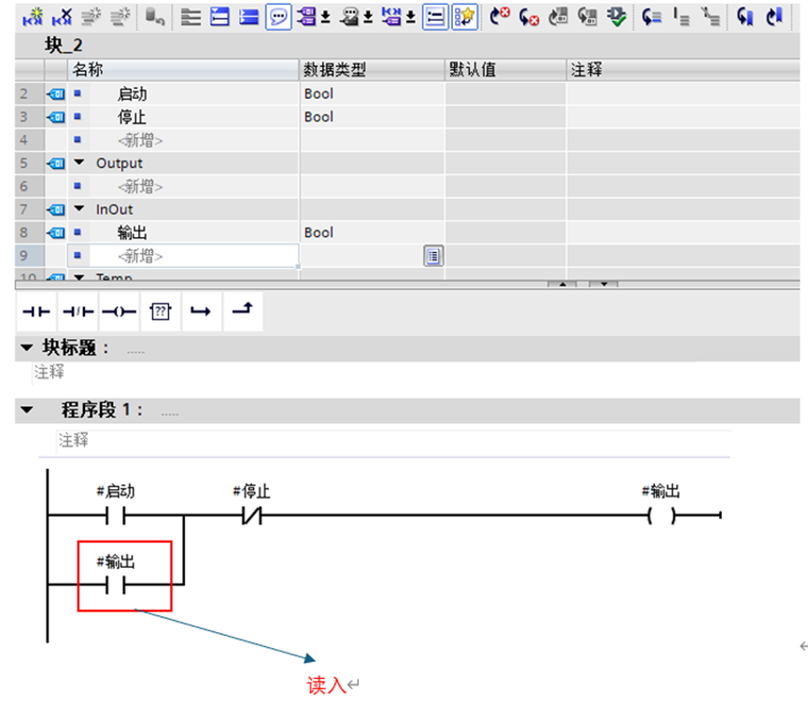Click the Delete network toolbar icon
Viewport: 808px width, 705px height.
point(62,17)
